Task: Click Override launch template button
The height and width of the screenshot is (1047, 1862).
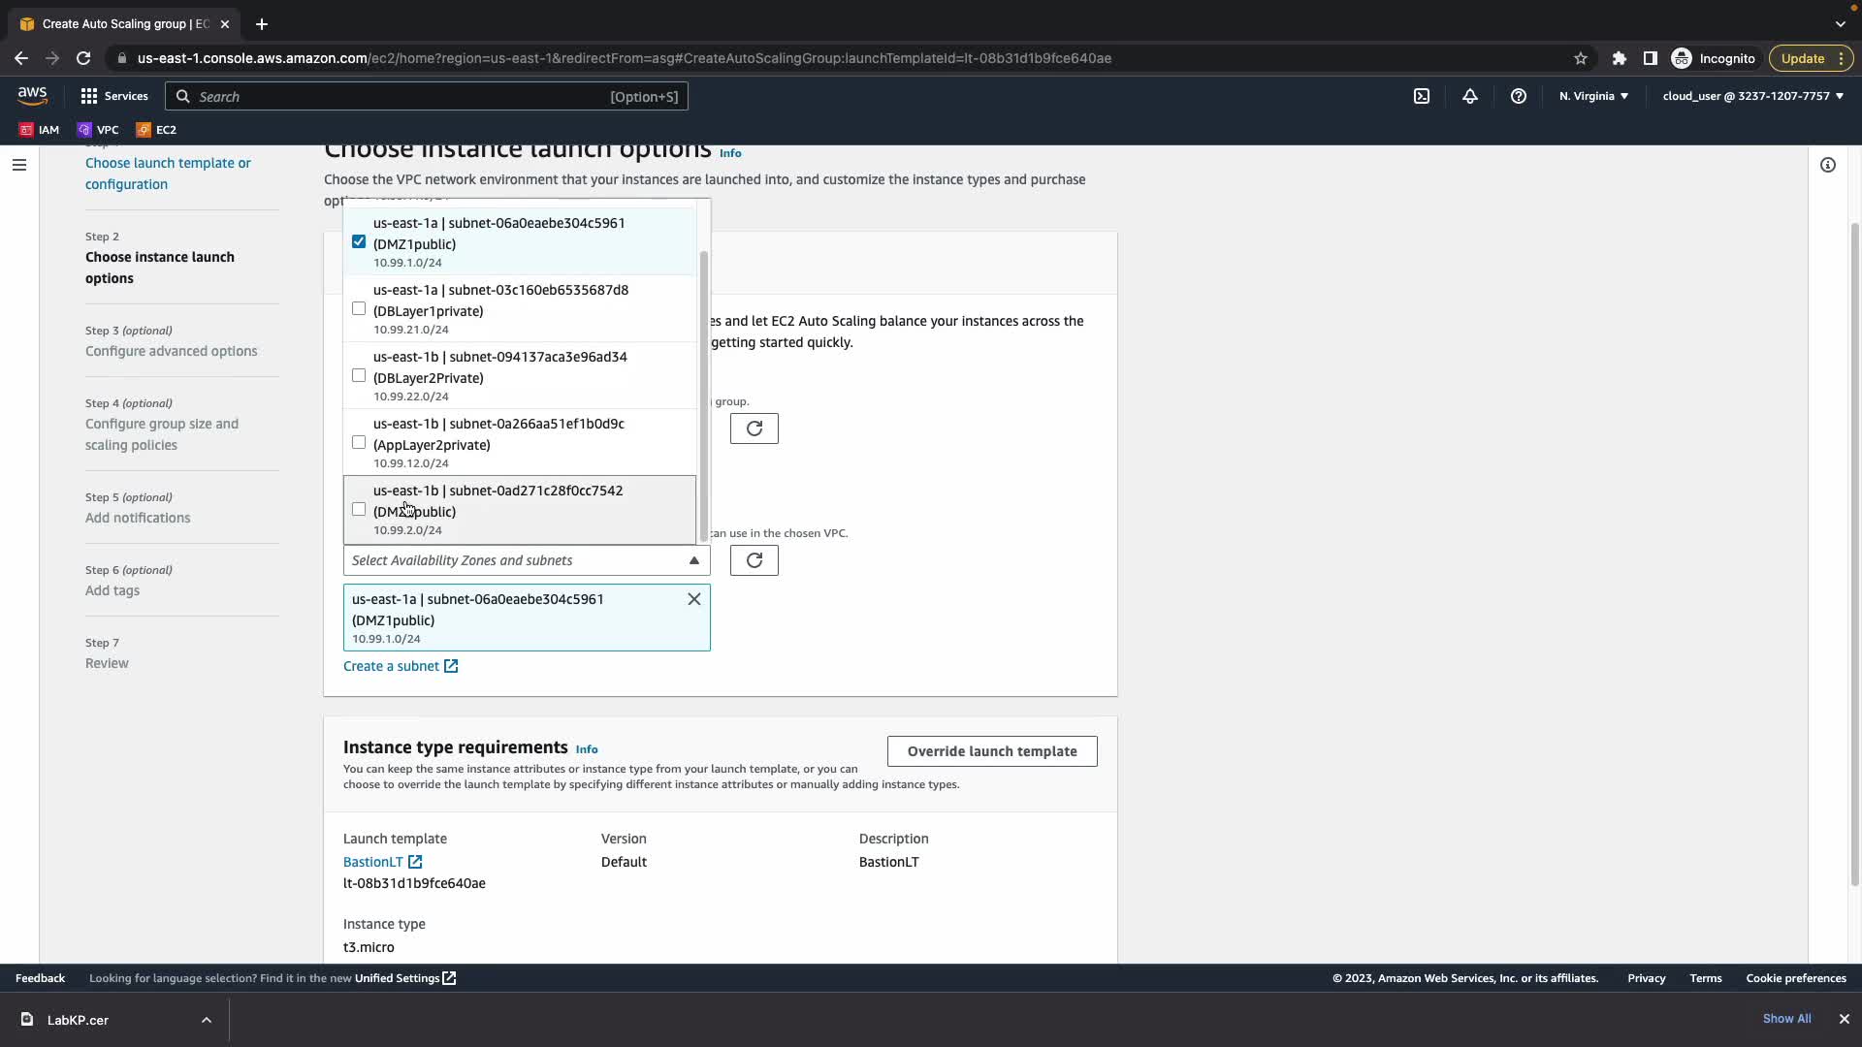Action: [x=991, y=751]
